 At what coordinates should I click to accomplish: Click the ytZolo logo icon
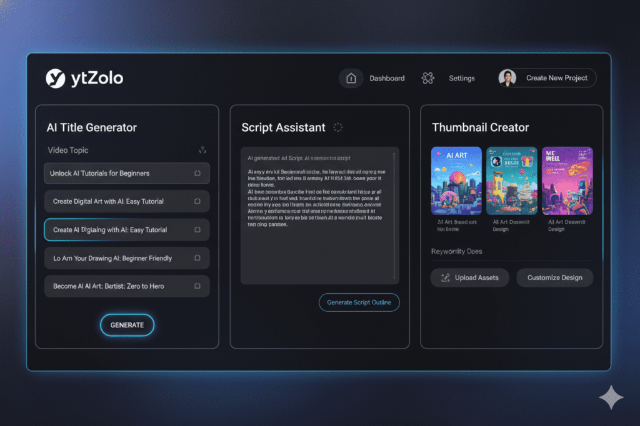point(56,78)
